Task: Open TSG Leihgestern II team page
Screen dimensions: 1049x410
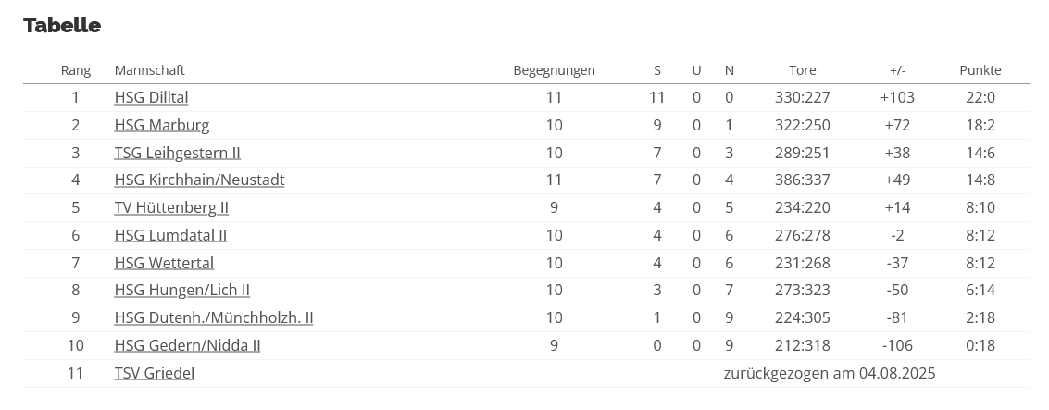Action: [177, 153]
